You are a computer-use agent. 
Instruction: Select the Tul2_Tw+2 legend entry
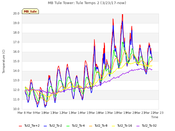(x=29, y=126)
